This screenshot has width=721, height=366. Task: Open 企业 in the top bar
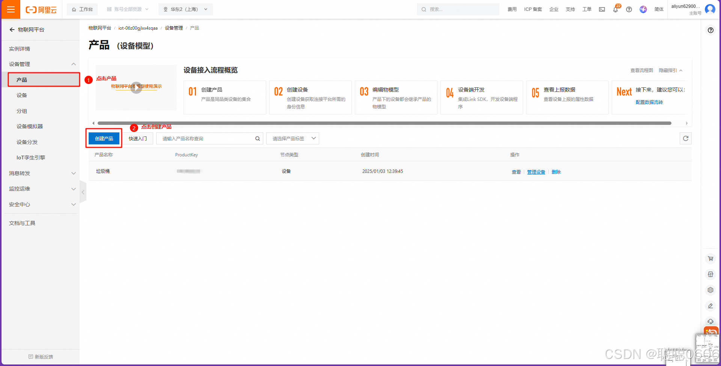pyautogui.click(x=554, y=9)
